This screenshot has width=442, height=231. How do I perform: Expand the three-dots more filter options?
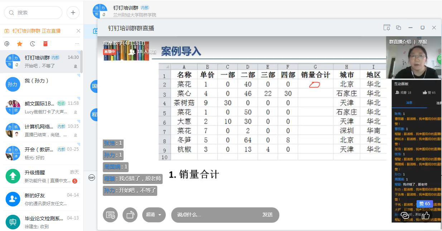tap(77, 44)
